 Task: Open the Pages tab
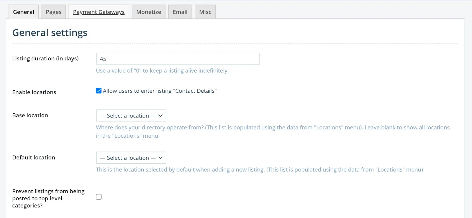point(53,12)
